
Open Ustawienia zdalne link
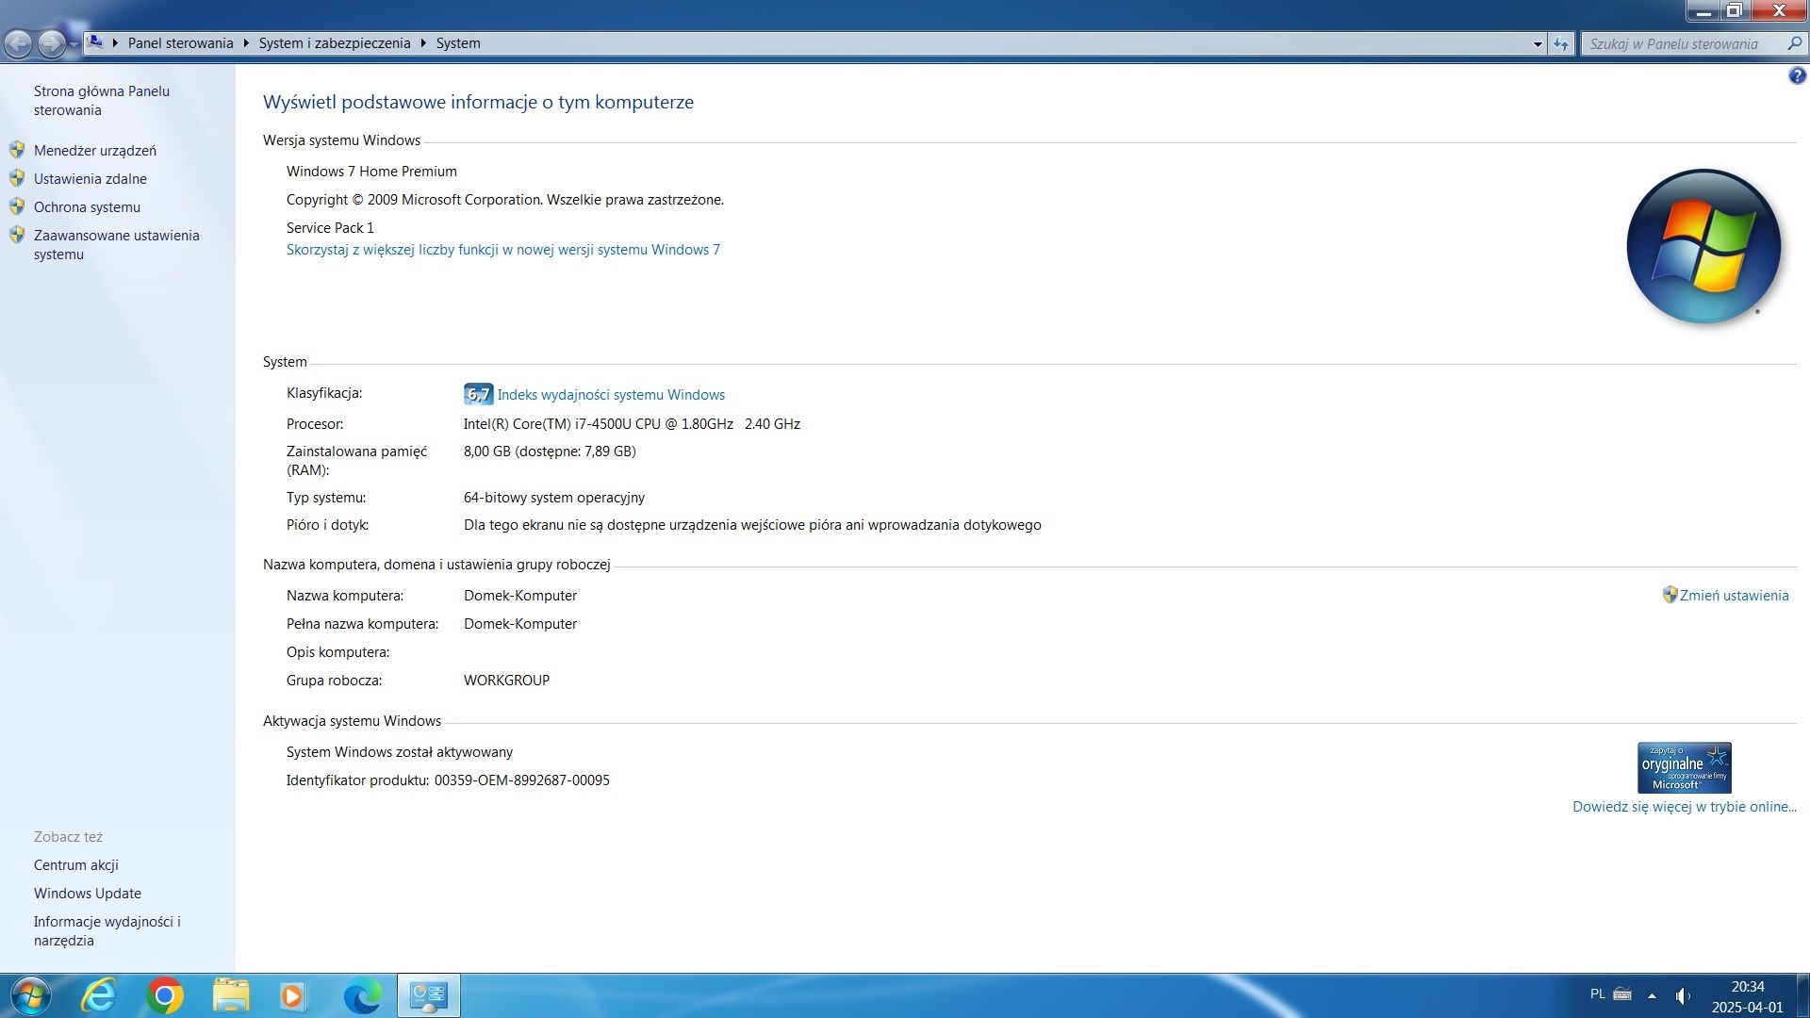(x=90, y=179)
